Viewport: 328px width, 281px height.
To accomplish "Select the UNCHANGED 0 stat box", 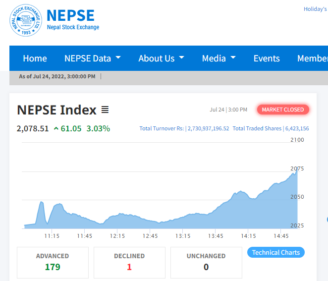I will (206, 262).
